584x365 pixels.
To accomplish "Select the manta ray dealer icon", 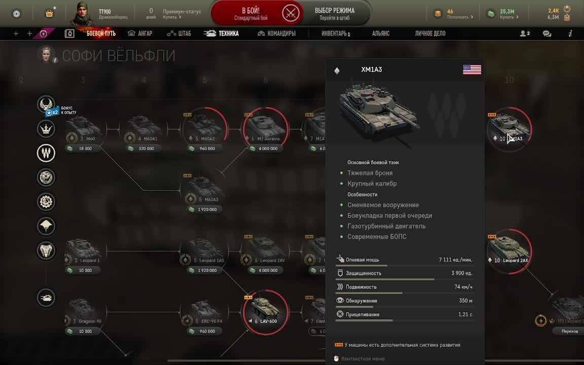I will pyautogui.click(x=46, y=226).
